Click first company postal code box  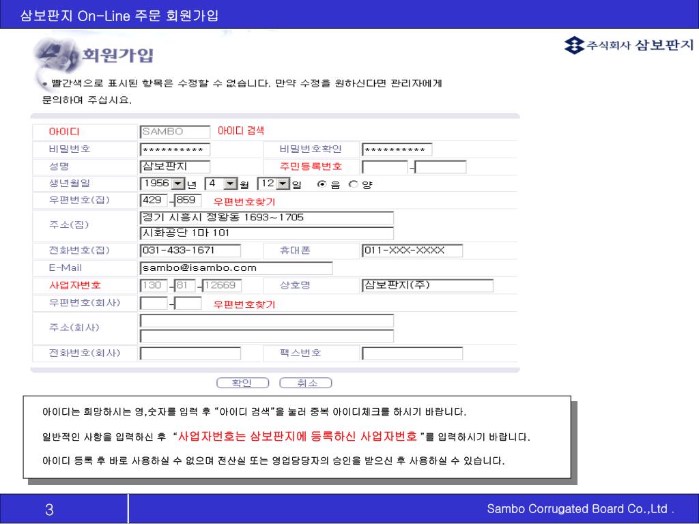154,304
